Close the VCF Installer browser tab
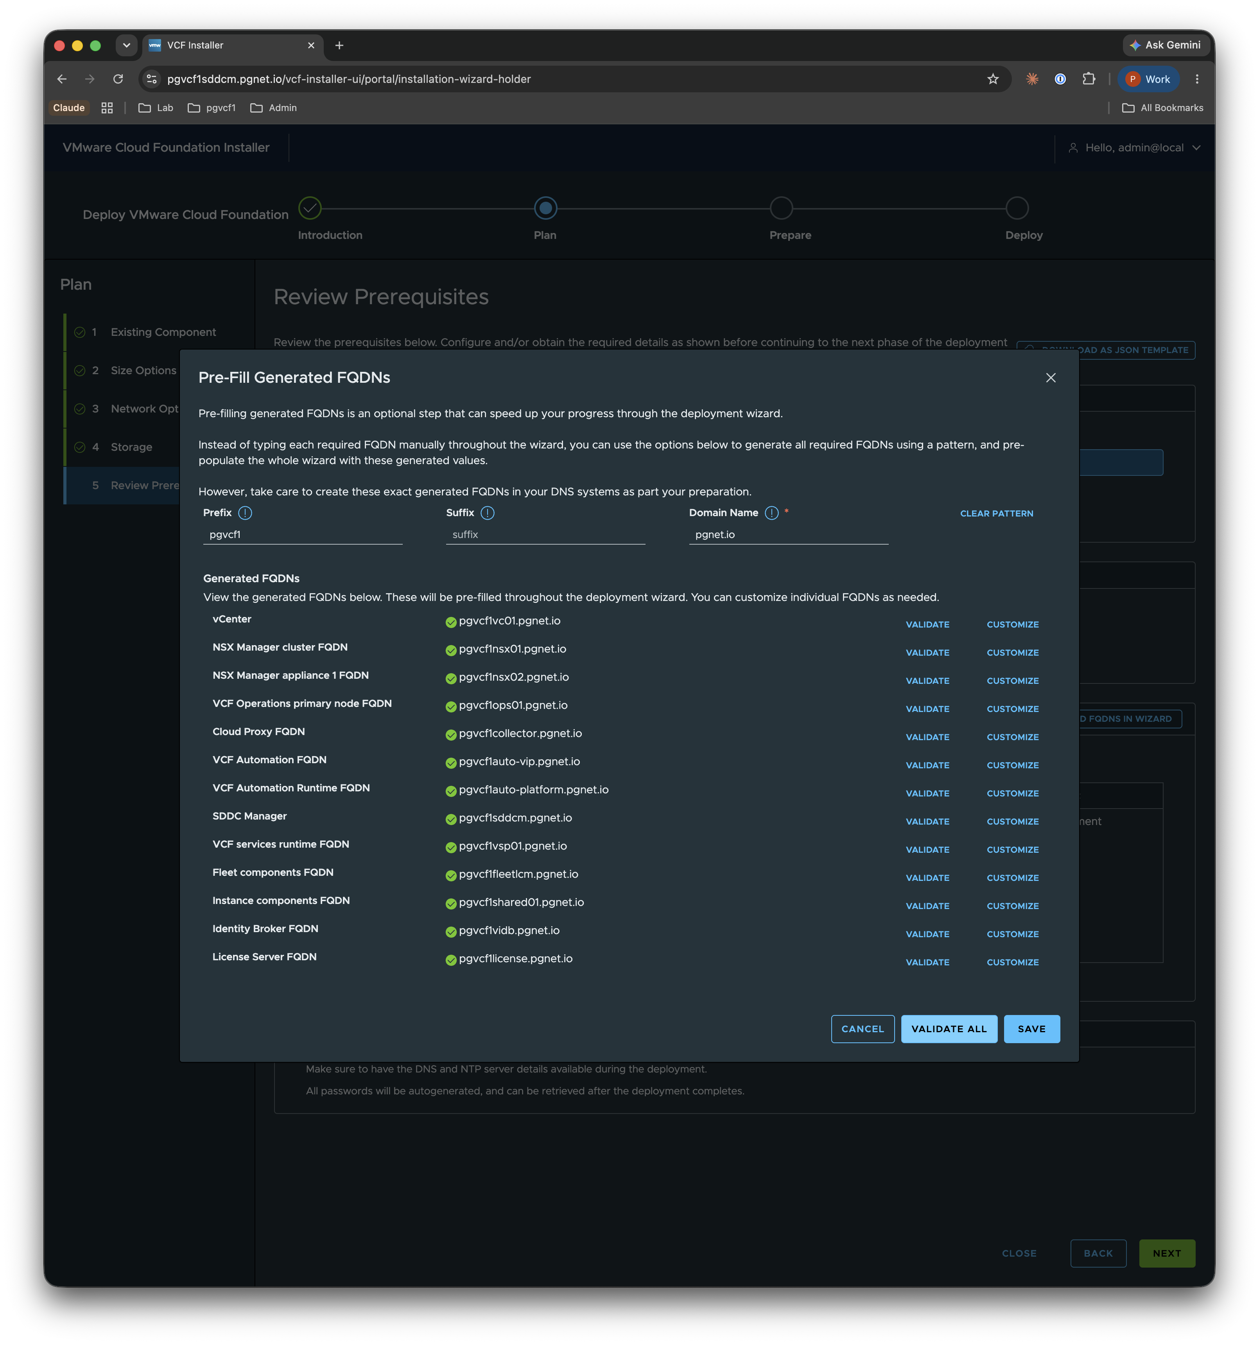Screen dimensions: 1259x1345 (x=311, y=45)
